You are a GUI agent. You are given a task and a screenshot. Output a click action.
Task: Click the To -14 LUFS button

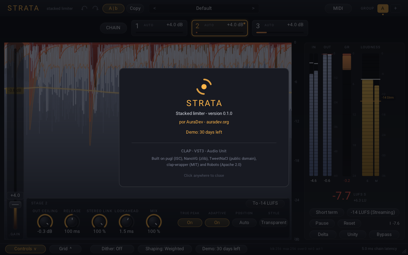(x=265, y=203)
